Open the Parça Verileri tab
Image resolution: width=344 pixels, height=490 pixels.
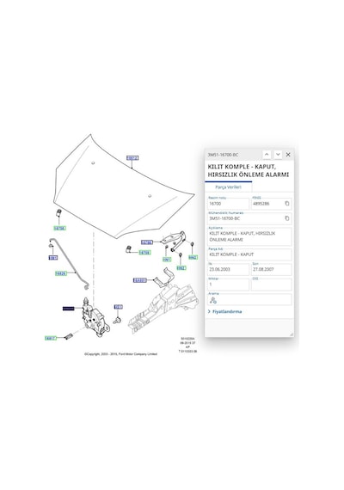(228, 187)
